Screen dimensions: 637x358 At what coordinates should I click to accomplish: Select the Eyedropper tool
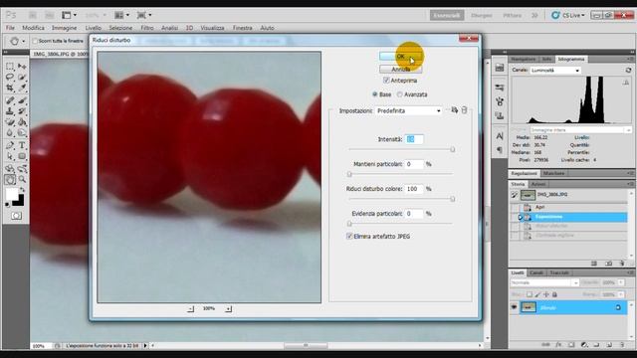point(22,88)
